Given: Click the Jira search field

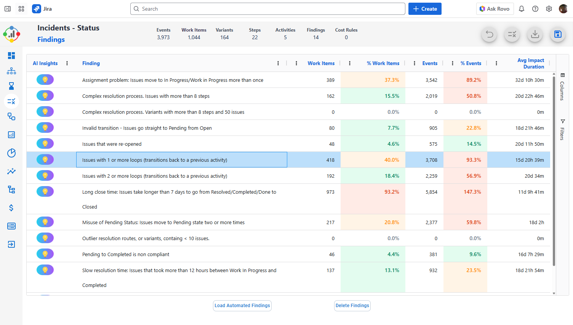Looking at the screenshot, I should [x=267, y=9].
